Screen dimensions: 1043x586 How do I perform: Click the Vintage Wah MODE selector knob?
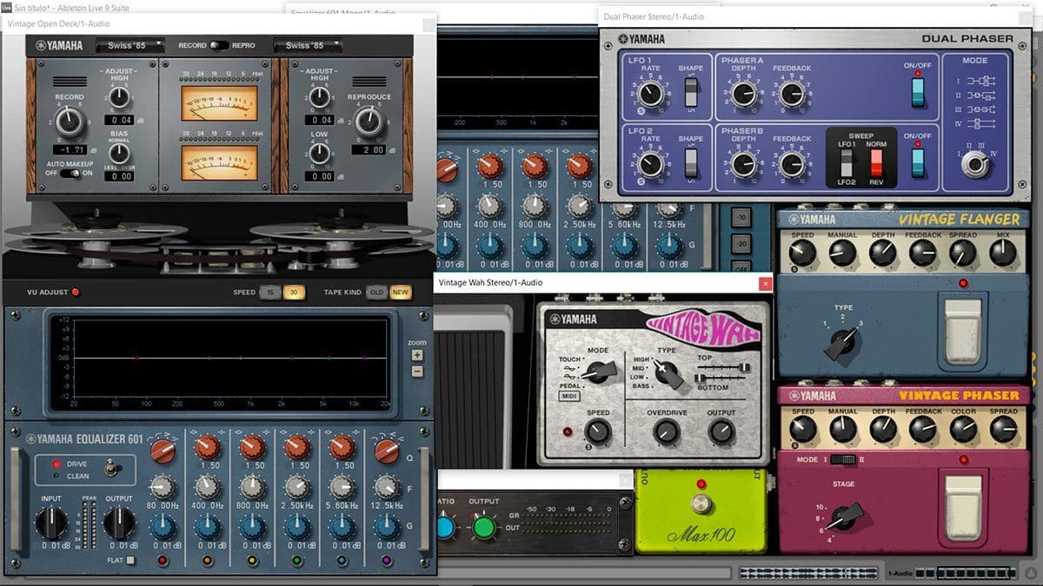click(598, 373)
